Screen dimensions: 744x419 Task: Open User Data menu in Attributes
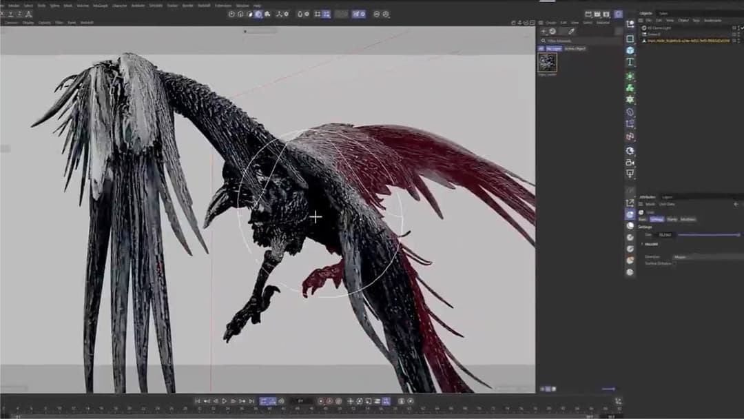(x=667, y=205)
